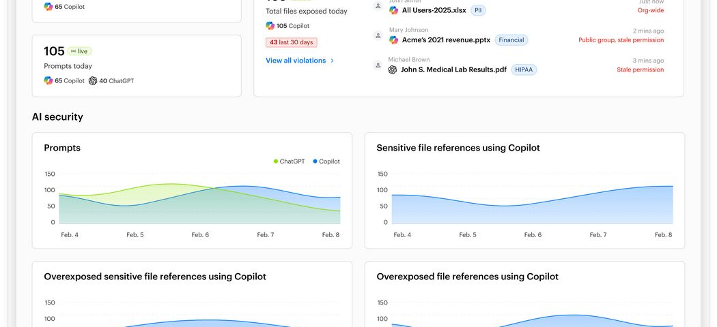This screenshot has height=327, width=717.
Task: Click the 2 mins ago timestamp
Action: point(649,31)
